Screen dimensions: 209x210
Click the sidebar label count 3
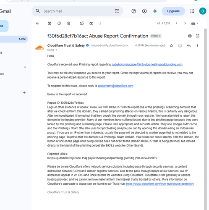(x=25, y=67)
